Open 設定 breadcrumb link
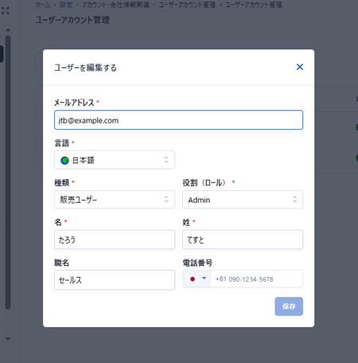358x363 pixels. pos(66,5)
